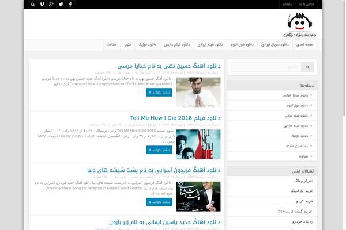Image resolution: width=346 pixels, height=230 pixels.
Task: Select sidebar category مقالات
Action: 303,156
